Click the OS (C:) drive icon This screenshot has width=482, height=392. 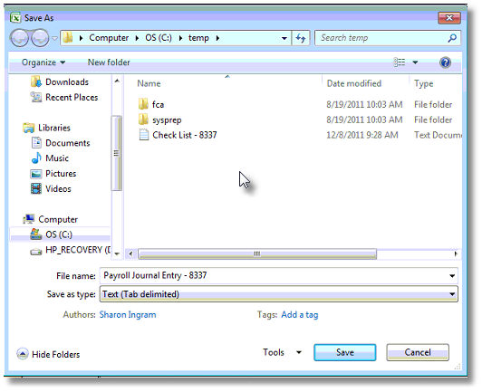click(36, 234)
